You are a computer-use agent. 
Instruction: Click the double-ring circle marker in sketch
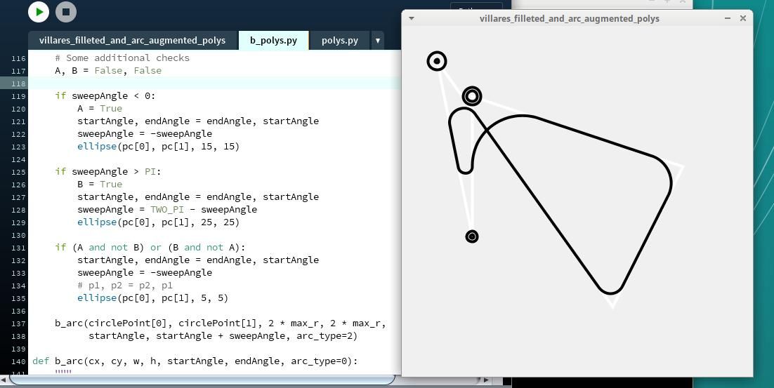coord(472,96)
